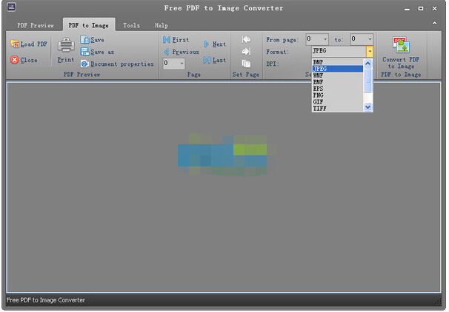Click the PDF to Image group label
The height and width of the screenshot is (312, 449).
point(401,75)
